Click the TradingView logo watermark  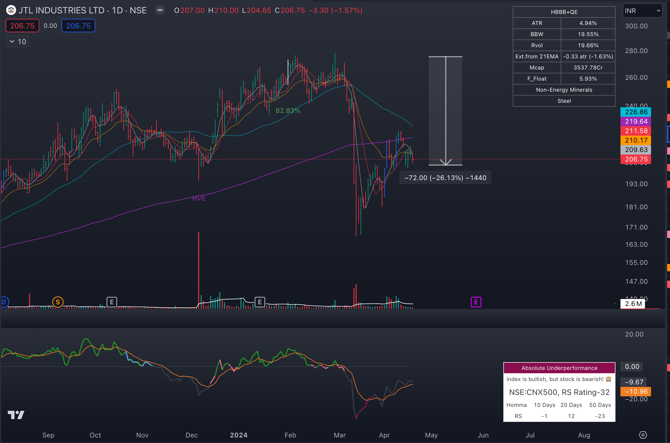click(x=16, y=415)
